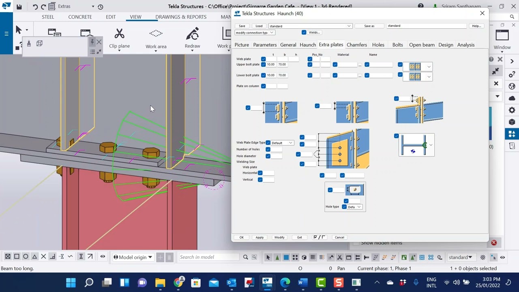
Task: Click the Redo arrow in quick access
Action: tap(43, 6)
